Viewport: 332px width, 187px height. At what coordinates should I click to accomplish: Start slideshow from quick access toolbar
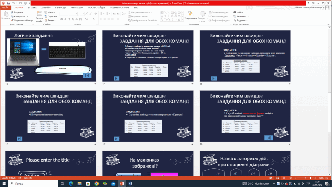(x=26, y=3)
